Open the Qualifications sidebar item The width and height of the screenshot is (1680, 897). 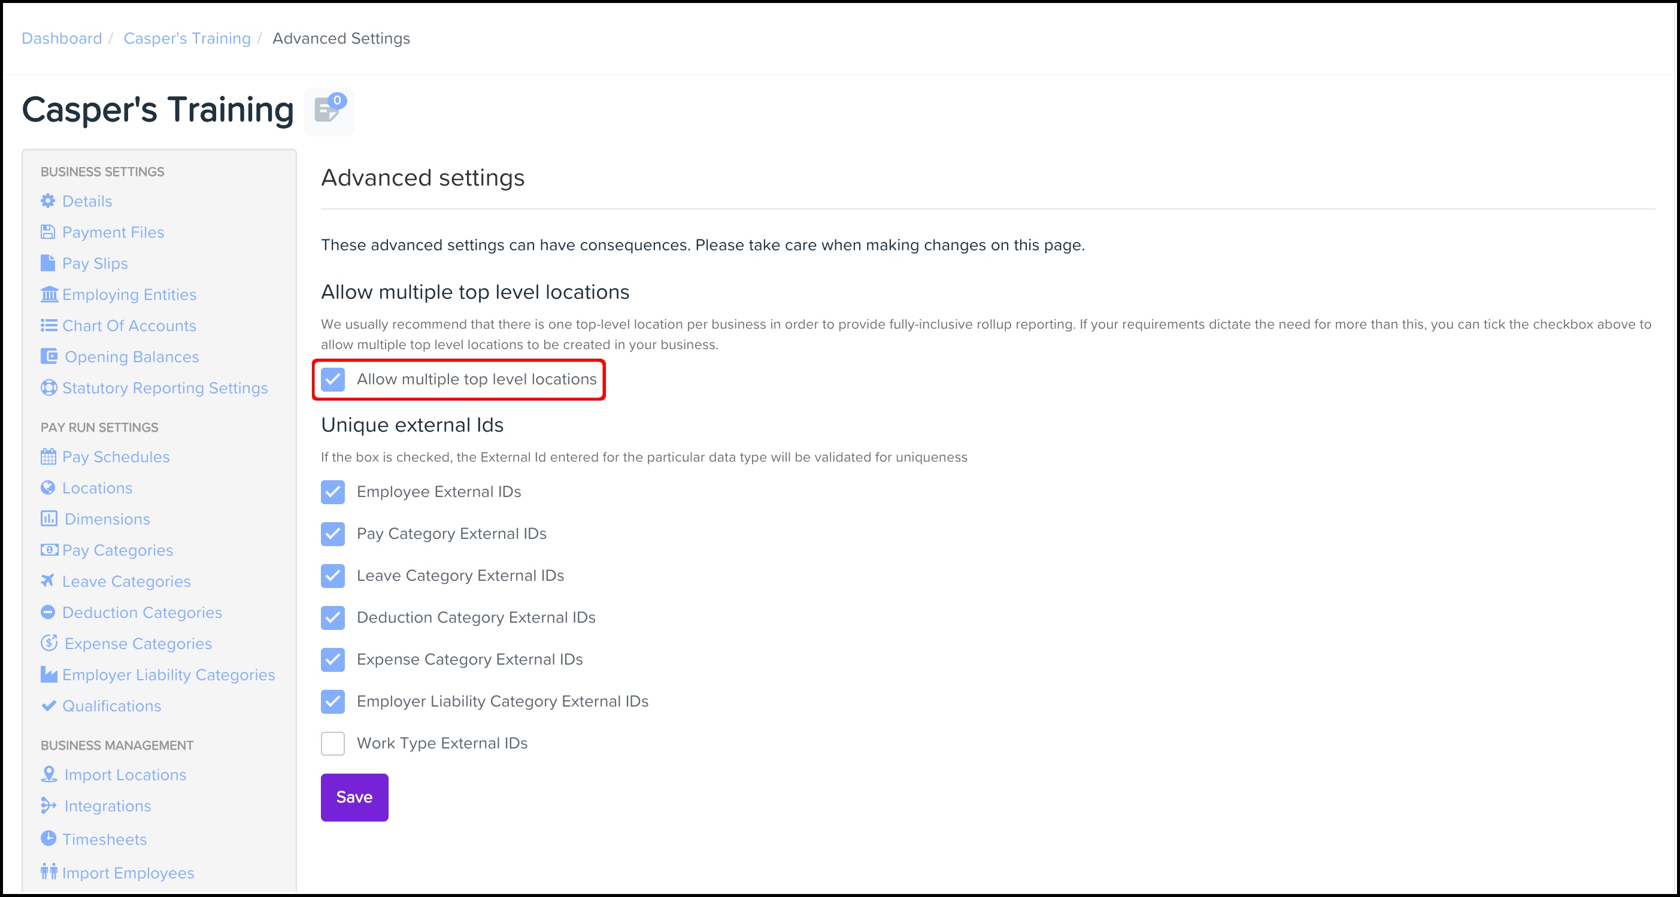[x=111, y=706]
